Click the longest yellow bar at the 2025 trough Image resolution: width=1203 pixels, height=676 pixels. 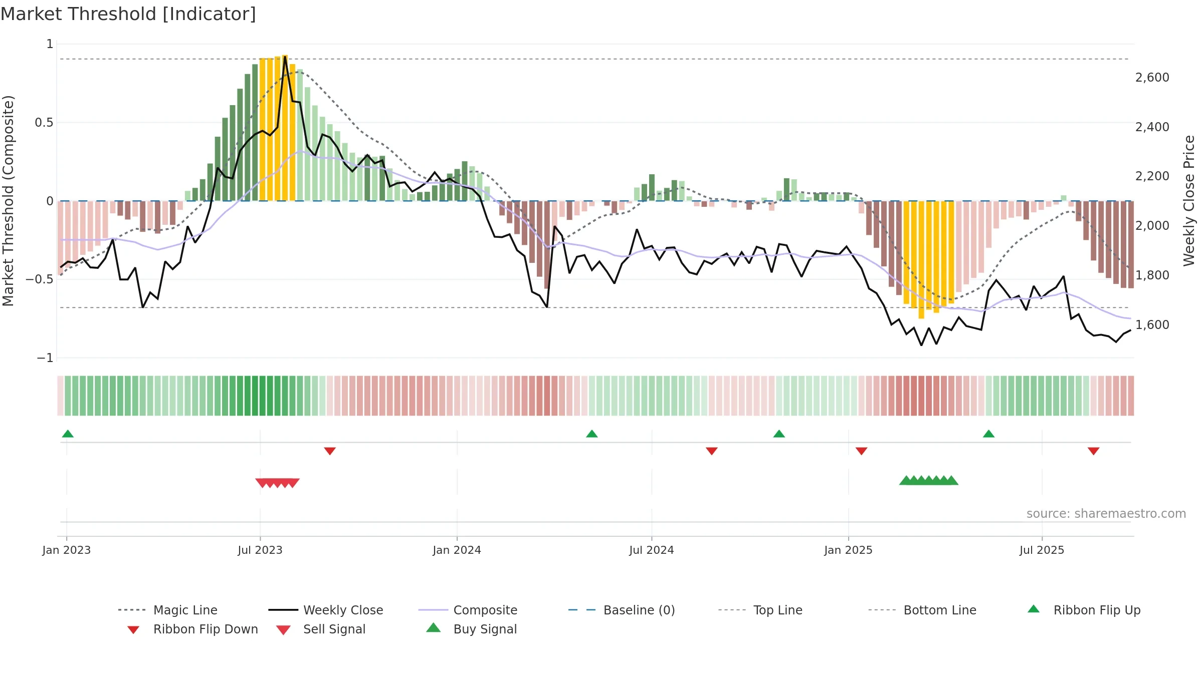pos(921,260)
